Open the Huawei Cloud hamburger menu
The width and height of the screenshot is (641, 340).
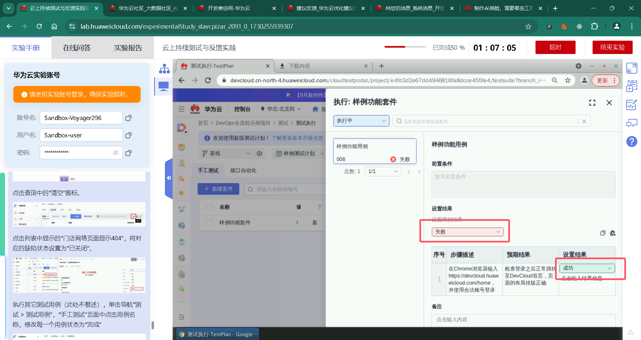[182, 109]
